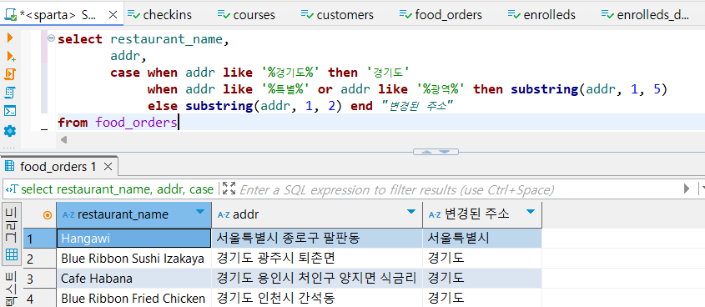
Task: Apply filter with the arrow button
Action: (x=687, y=189)
